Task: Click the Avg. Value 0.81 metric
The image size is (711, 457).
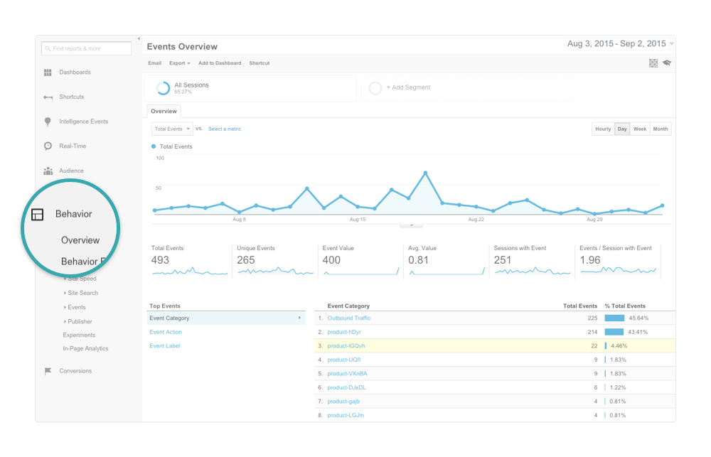Action: click(x=418, y=260)
